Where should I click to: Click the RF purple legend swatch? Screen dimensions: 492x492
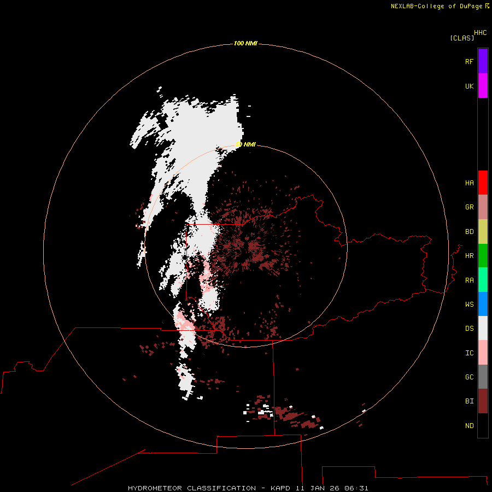point(483,61)
